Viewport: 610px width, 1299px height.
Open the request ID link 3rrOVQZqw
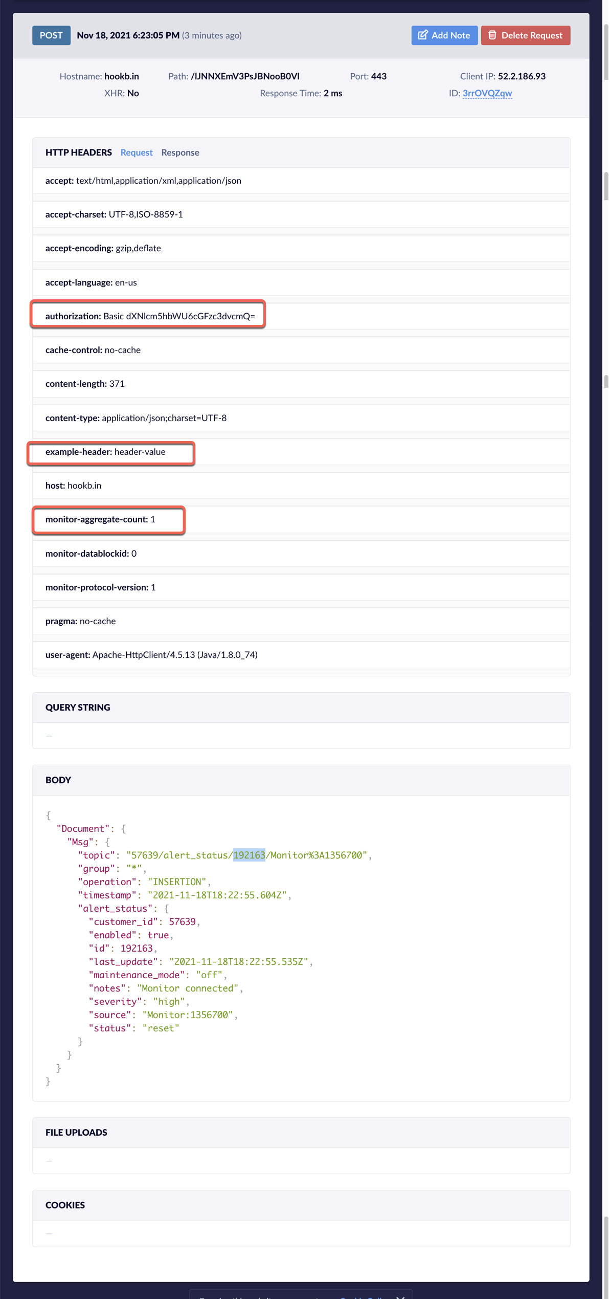click(487, 93)
